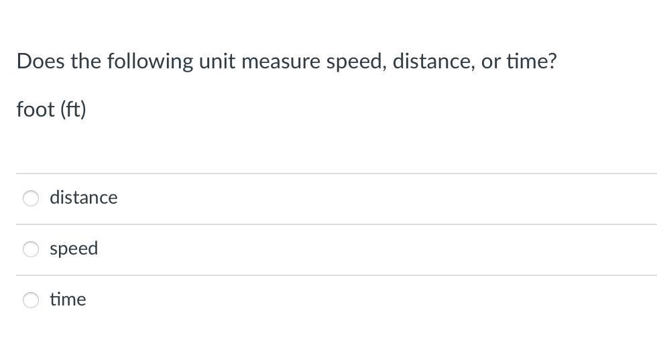657x339 pixels.
Task: Click the word "the" in the question
Action: coord(85,62)
